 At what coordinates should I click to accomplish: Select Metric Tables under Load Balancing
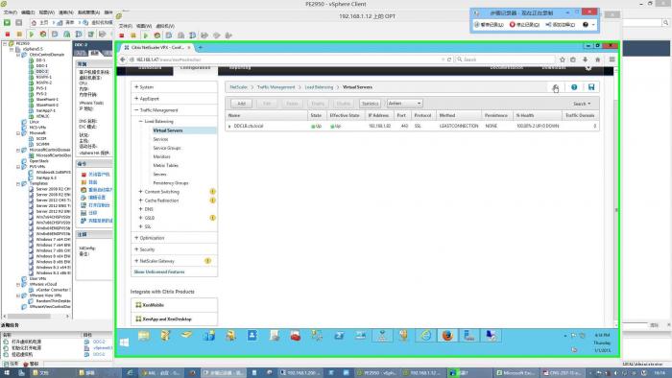point(165,165)
